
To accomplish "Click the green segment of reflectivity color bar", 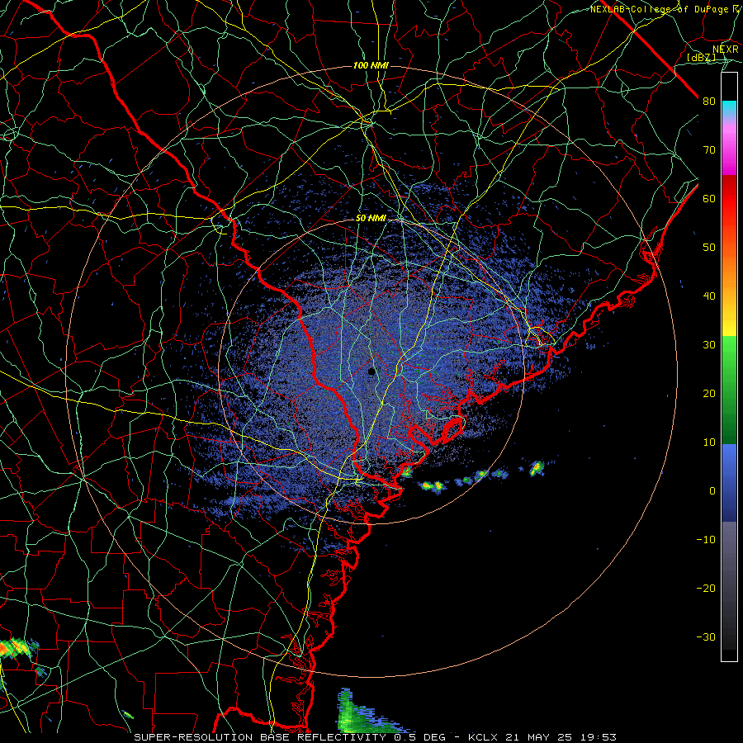I will click(729, 390).
